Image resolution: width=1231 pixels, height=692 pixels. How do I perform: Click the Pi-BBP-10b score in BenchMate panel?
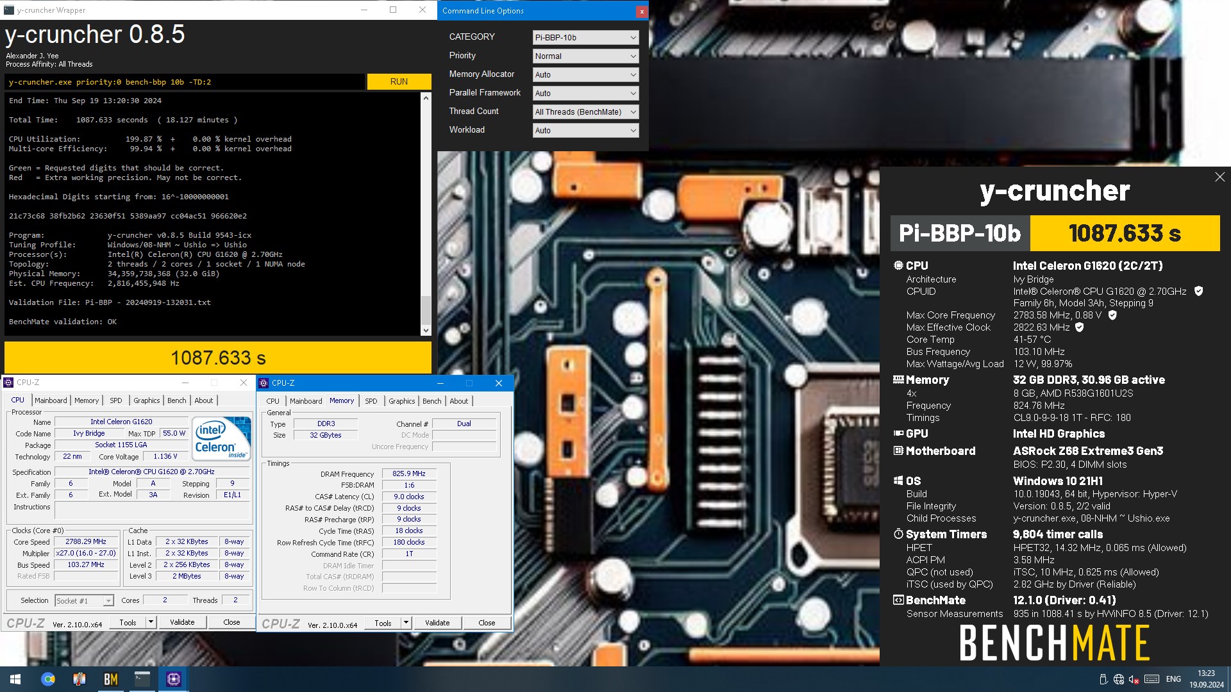pos(1125,233)
